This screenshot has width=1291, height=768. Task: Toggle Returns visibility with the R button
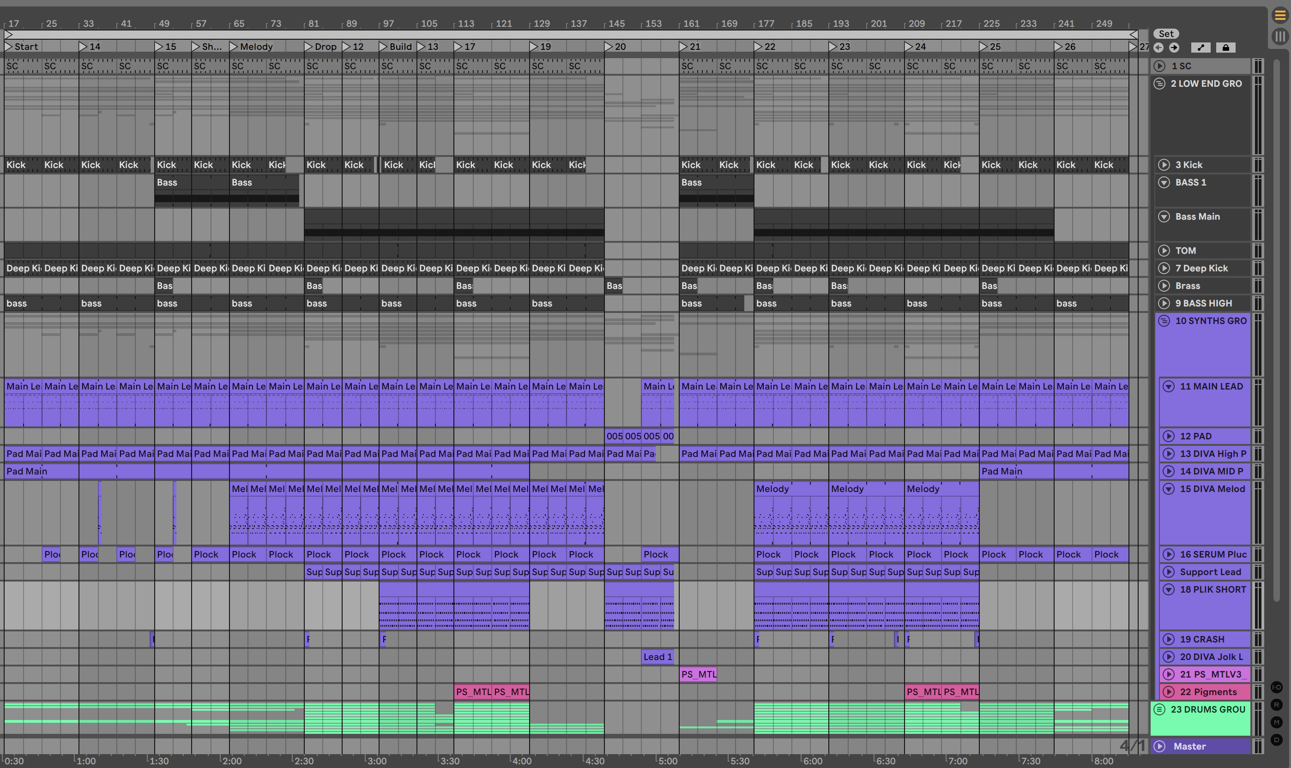1277,705
